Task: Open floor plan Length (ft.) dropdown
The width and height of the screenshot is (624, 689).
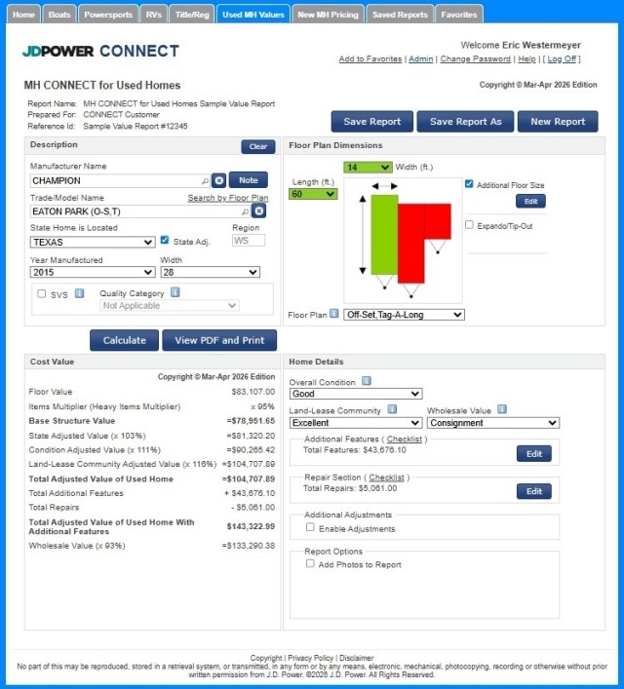Action: point(313,194)
